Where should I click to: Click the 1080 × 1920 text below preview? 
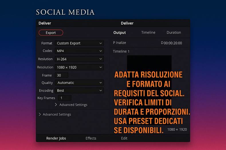click(177, 129)
